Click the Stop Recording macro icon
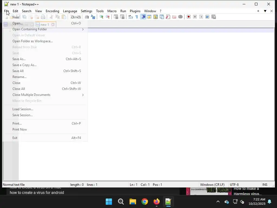Screen dimensions: 277x208 [195, 17]
